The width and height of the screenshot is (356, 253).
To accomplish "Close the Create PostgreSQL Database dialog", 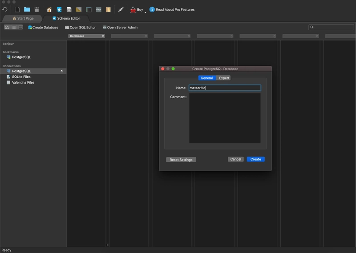I will pos(162,69).
